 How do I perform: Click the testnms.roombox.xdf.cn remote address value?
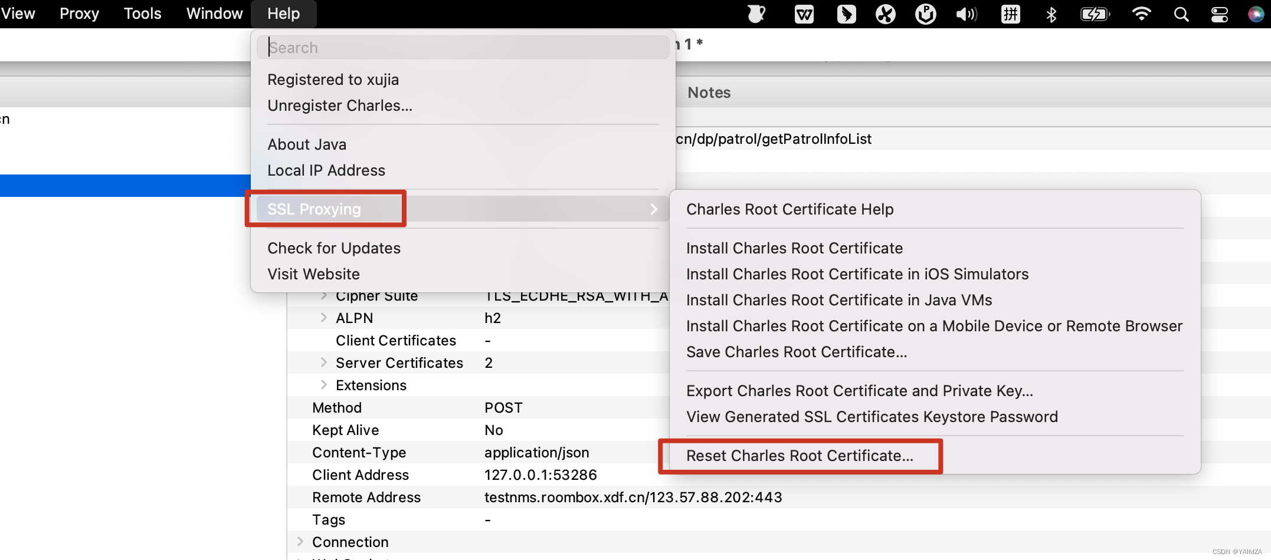[x=633, y=498]
